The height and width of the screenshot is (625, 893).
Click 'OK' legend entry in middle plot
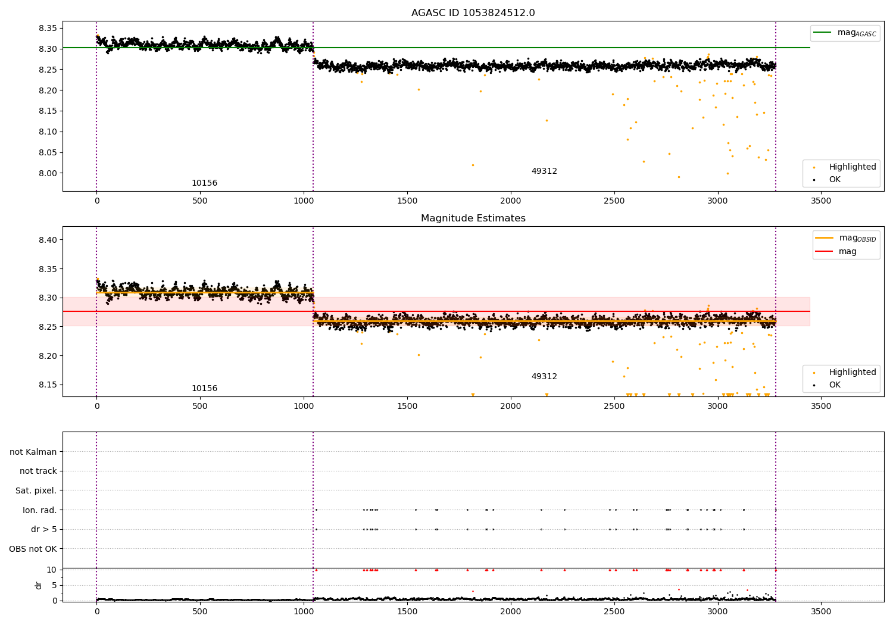(x=835, y=385)
